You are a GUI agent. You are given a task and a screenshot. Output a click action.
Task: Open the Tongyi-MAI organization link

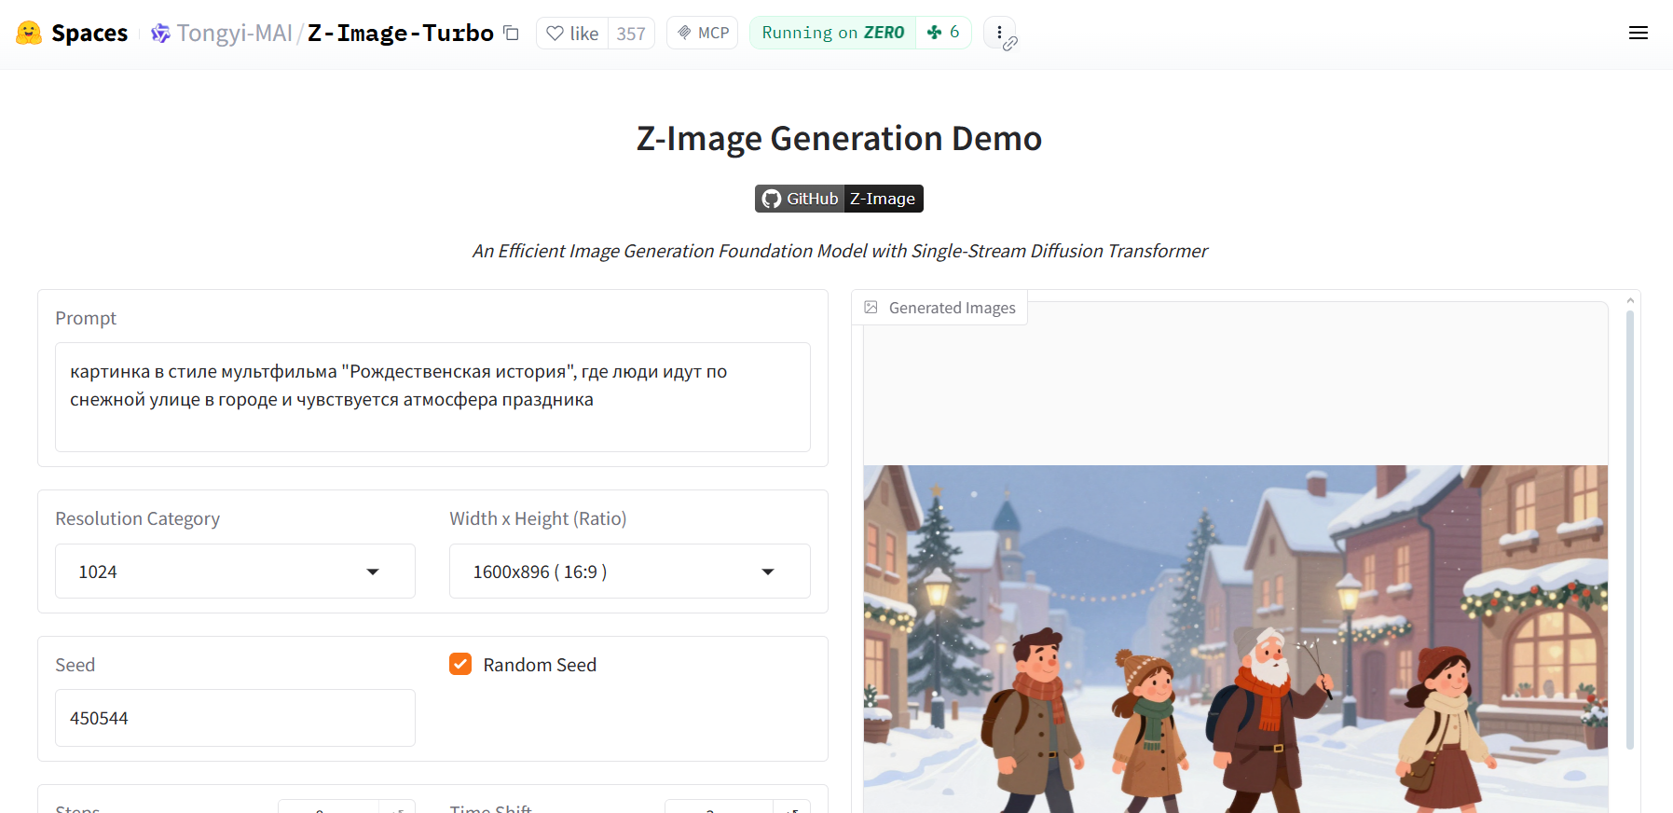tap(234, 34)
